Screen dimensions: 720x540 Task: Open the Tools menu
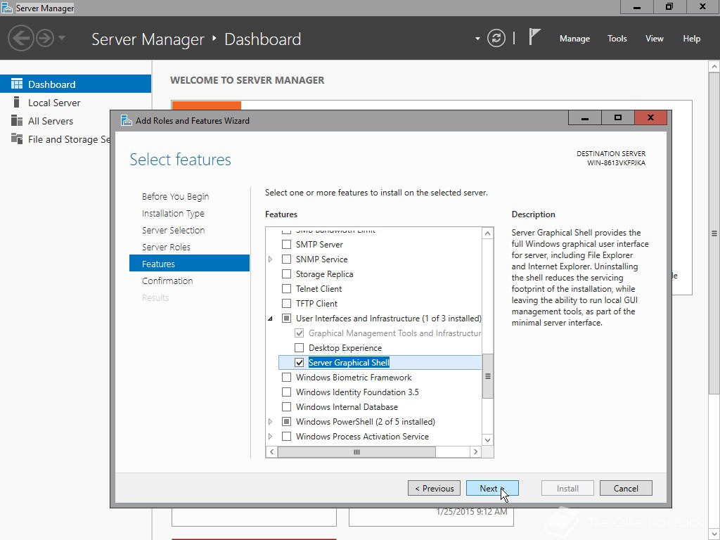click(x=617, y=39)
